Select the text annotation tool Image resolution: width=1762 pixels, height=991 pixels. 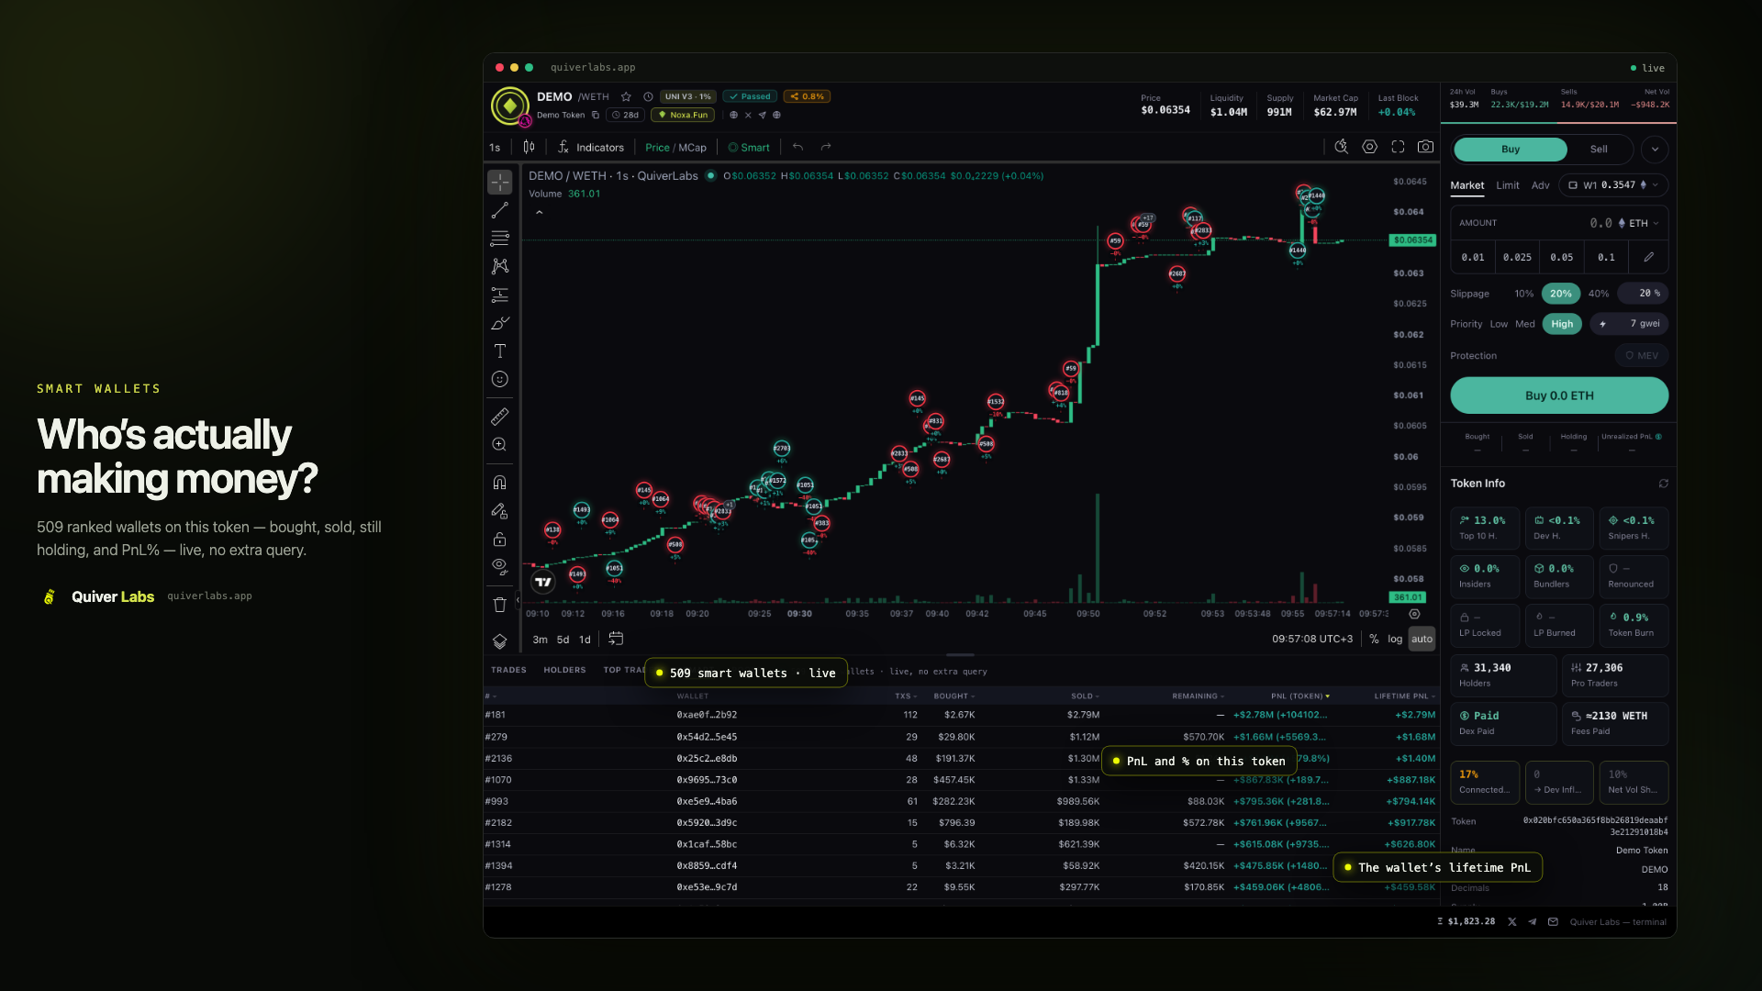[499, 351]
